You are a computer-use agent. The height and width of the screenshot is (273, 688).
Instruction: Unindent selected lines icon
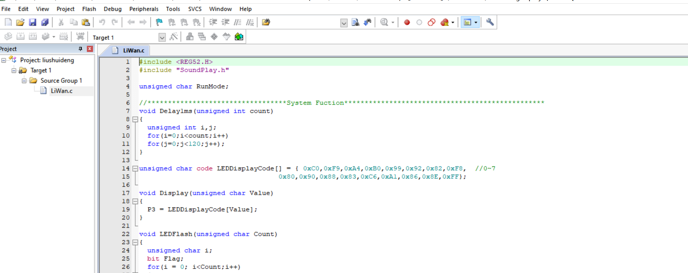pyautogui.click(x=225, y=22)
